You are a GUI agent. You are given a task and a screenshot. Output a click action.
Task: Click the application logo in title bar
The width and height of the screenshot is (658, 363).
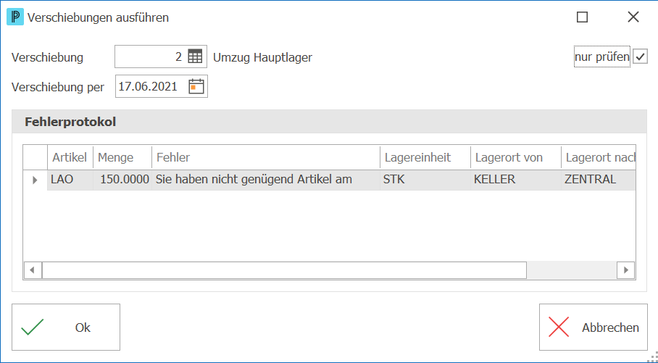coord(15,17)
